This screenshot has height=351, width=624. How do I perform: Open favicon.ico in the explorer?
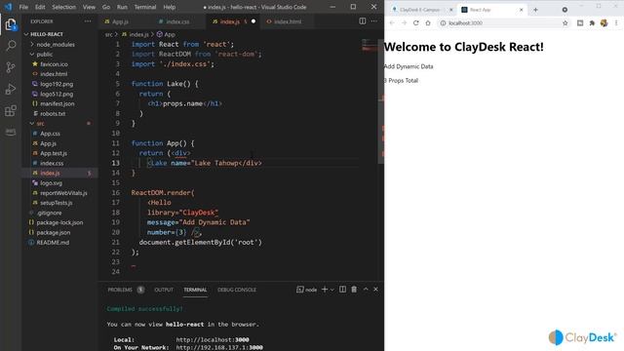(x=54, y=64)
